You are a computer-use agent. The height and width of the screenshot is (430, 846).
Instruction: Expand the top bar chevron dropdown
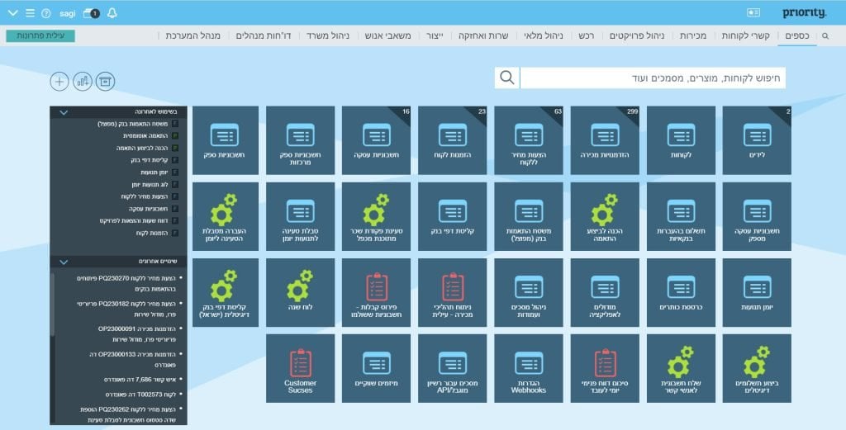pyautogui.click(x=12, y=13)
